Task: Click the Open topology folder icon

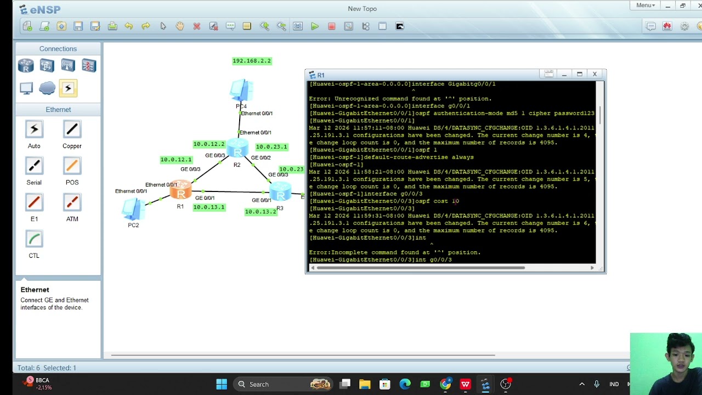Action: 61,26
